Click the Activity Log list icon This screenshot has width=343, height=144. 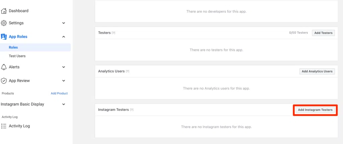(x=4, y=126)
